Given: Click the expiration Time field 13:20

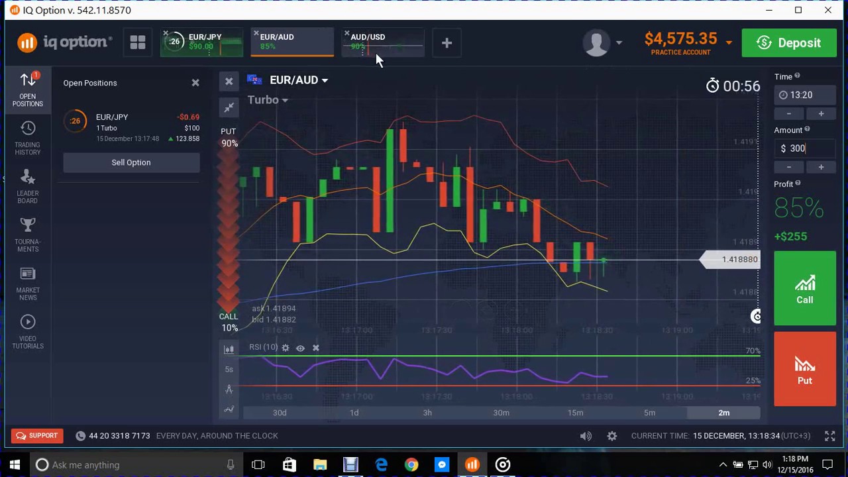Looking at the screenshot, I should (805, 95).
